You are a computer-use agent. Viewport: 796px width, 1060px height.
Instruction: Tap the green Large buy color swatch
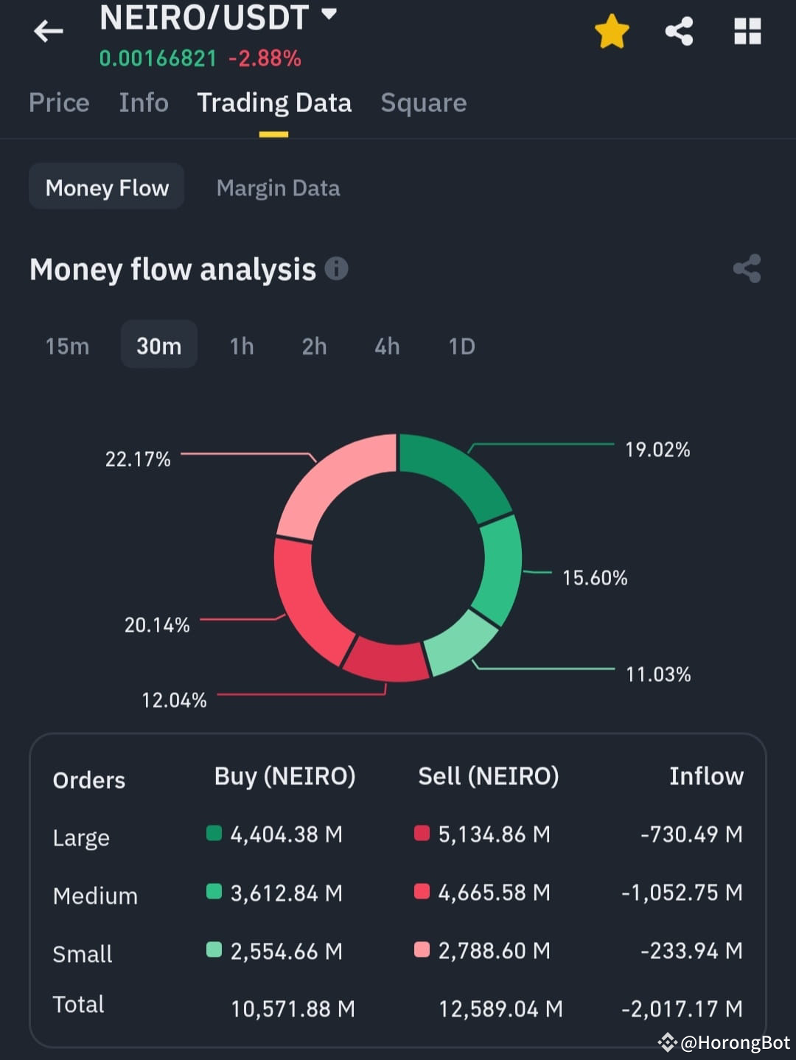[x=214, y=834]
